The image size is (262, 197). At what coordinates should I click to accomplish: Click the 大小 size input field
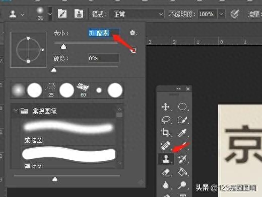click(104, 33)
